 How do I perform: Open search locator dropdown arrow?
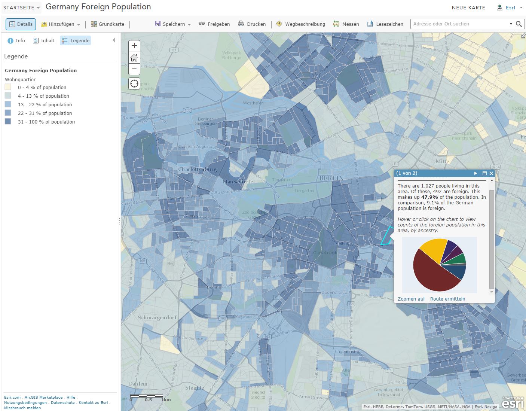coord(511,24)
